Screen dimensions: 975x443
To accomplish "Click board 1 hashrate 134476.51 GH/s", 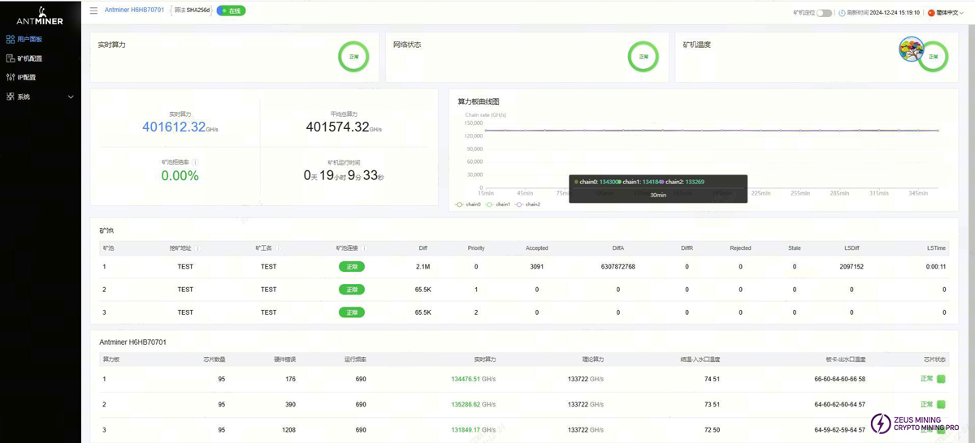I will pos(473,379).
